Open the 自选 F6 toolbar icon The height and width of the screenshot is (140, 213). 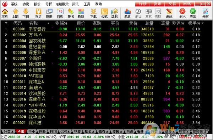(x=60, y=13)
